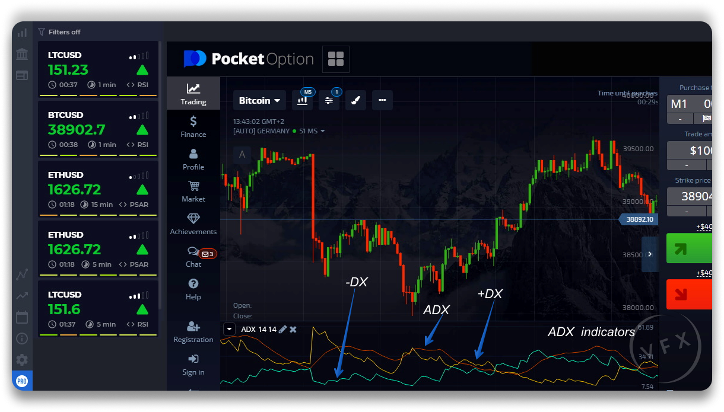724x412 pixels.
Task: Click the green up arrow on the BTCUSD card
Action: click(x=142, y=130)
